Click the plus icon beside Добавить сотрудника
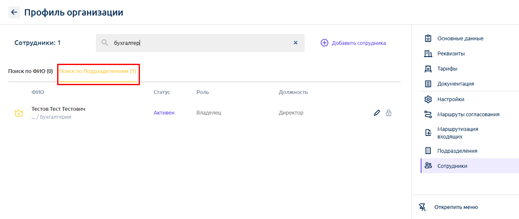 pos(324,43)
